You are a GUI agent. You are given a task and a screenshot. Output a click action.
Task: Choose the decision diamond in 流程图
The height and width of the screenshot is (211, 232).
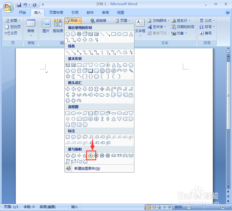pyautogui.click(x=79, y=113)
